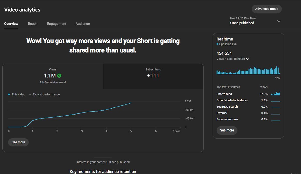301x174 pixels.
Task: Click the External traffic source trend line
Action: (x=276, y=114)
